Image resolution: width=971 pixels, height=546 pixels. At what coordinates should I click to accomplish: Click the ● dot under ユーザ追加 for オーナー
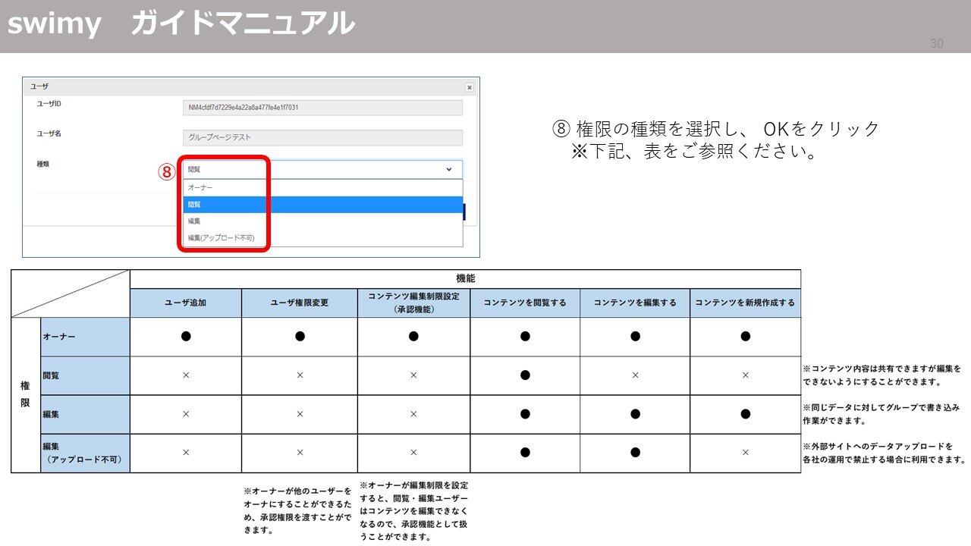click(185, 336)
